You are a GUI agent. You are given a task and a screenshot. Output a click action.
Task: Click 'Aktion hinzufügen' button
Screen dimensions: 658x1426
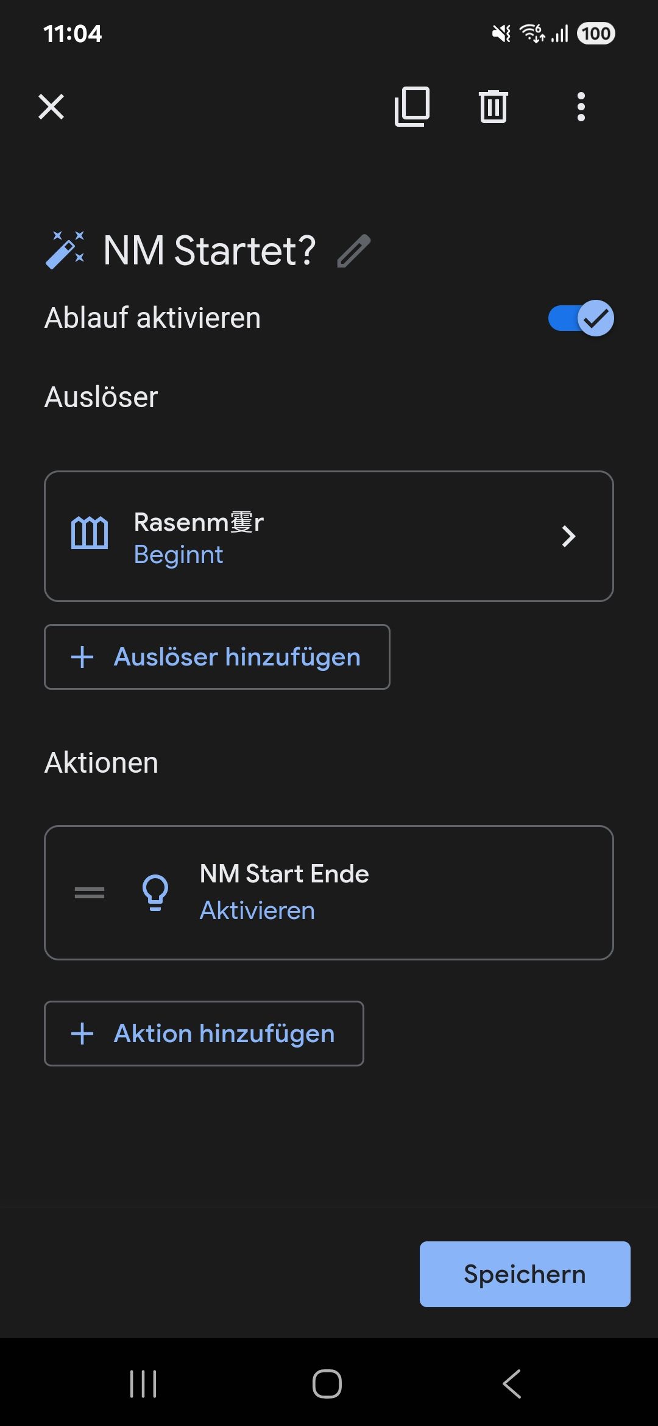point(204,1034)
